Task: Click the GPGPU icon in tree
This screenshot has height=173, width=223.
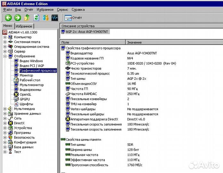Action: [16, 99]
